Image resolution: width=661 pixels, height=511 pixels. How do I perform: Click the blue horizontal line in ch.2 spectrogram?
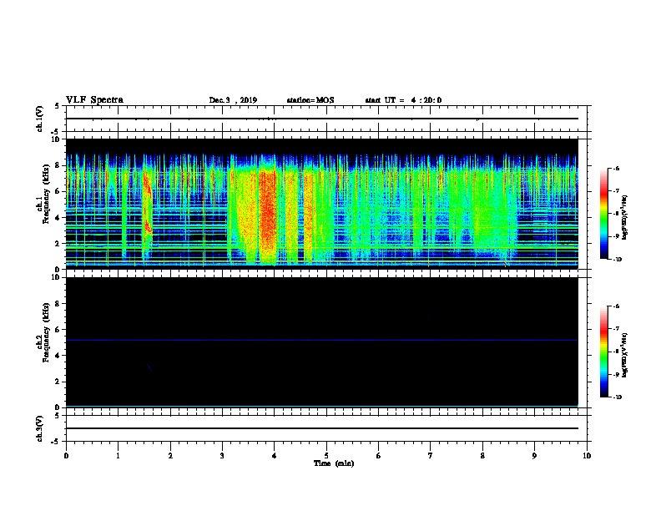[x=321, y=340]
